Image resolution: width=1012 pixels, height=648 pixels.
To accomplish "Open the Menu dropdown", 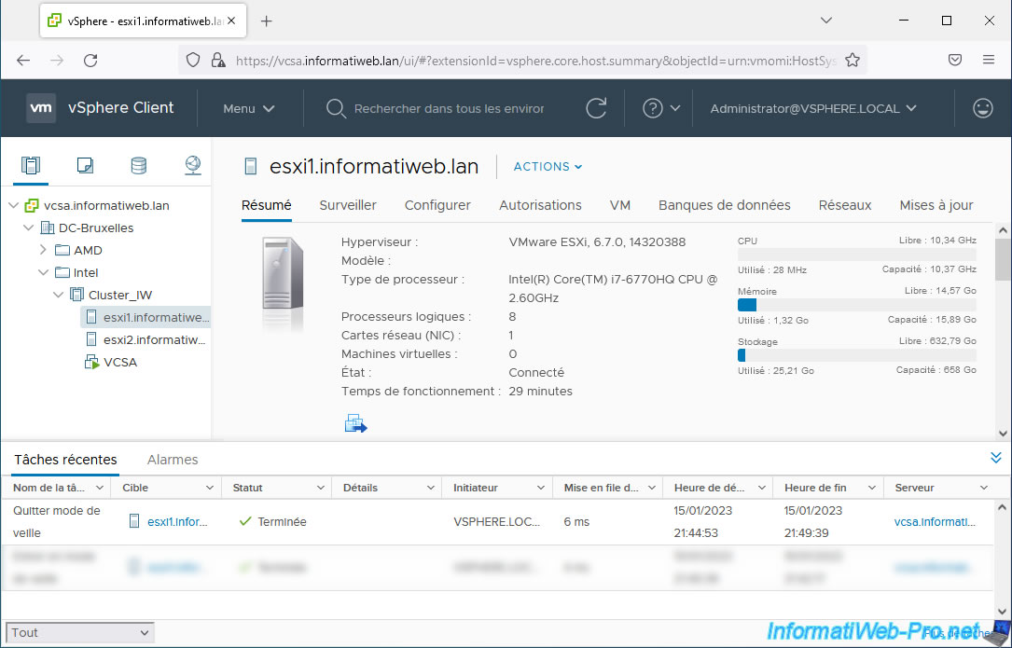I will click(x=249, y=108).
